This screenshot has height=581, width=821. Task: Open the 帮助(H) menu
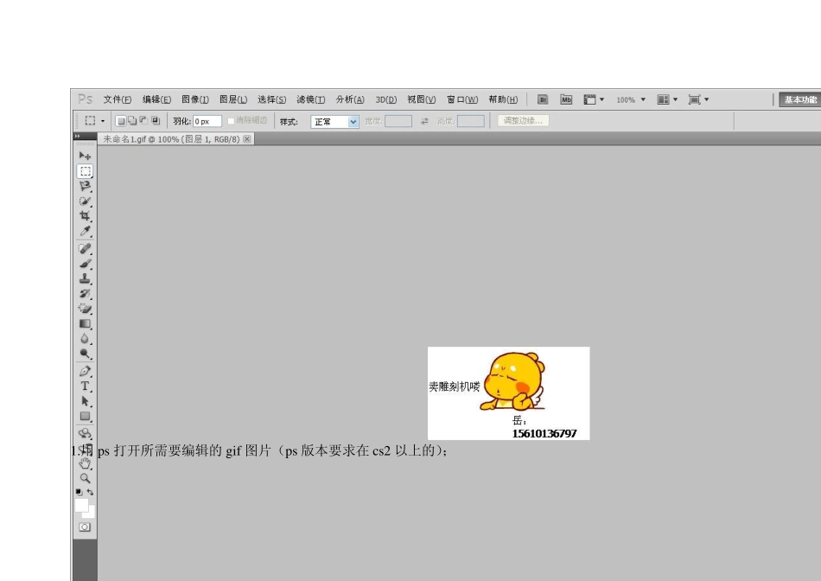click(x=503, y=99)
